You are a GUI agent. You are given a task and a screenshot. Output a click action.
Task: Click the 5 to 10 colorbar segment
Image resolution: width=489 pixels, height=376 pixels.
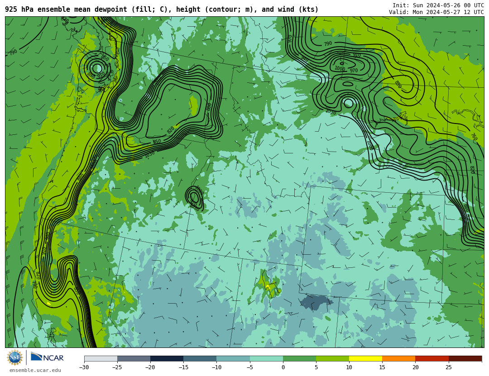click(x=332, y=358)
